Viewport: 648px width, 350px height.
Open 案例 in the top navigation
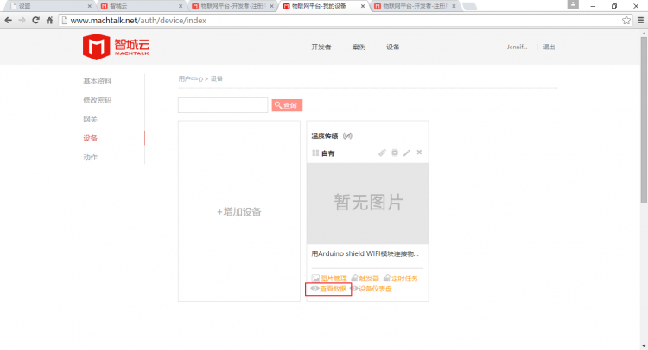(359, 47)
